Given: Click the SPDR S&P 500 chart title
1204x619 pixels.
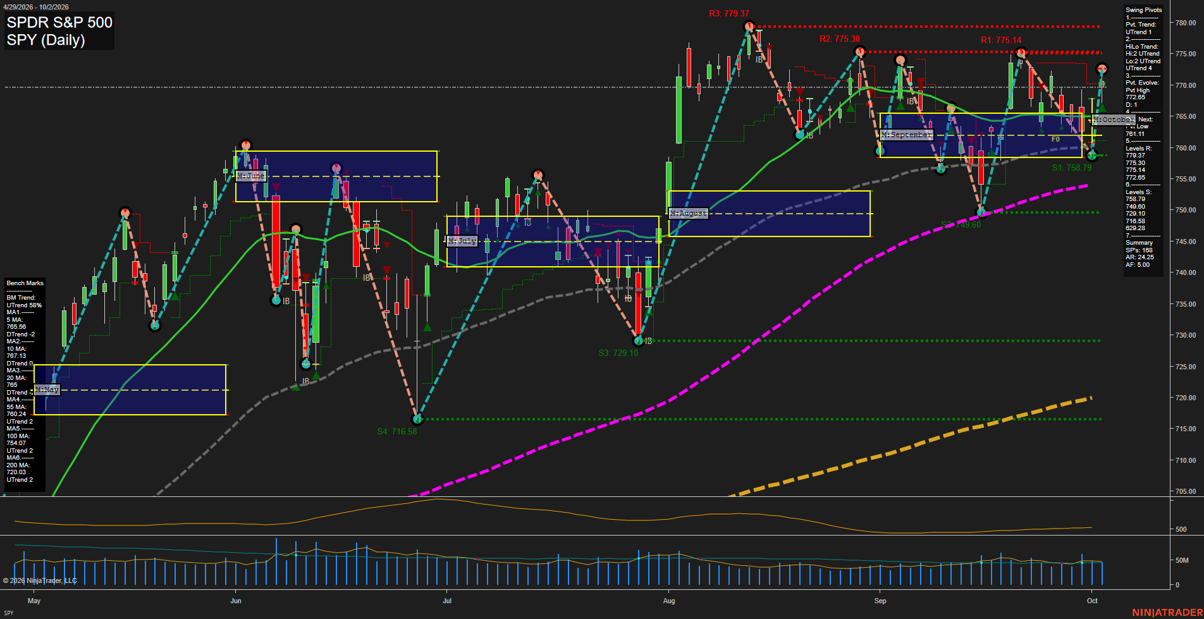Looking at the screenshot, I should coord(59,23).
